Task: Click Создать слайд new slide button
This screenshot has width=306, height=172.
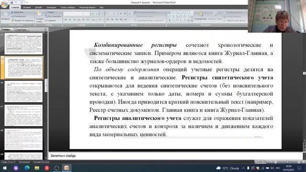Action: [40, 17]
